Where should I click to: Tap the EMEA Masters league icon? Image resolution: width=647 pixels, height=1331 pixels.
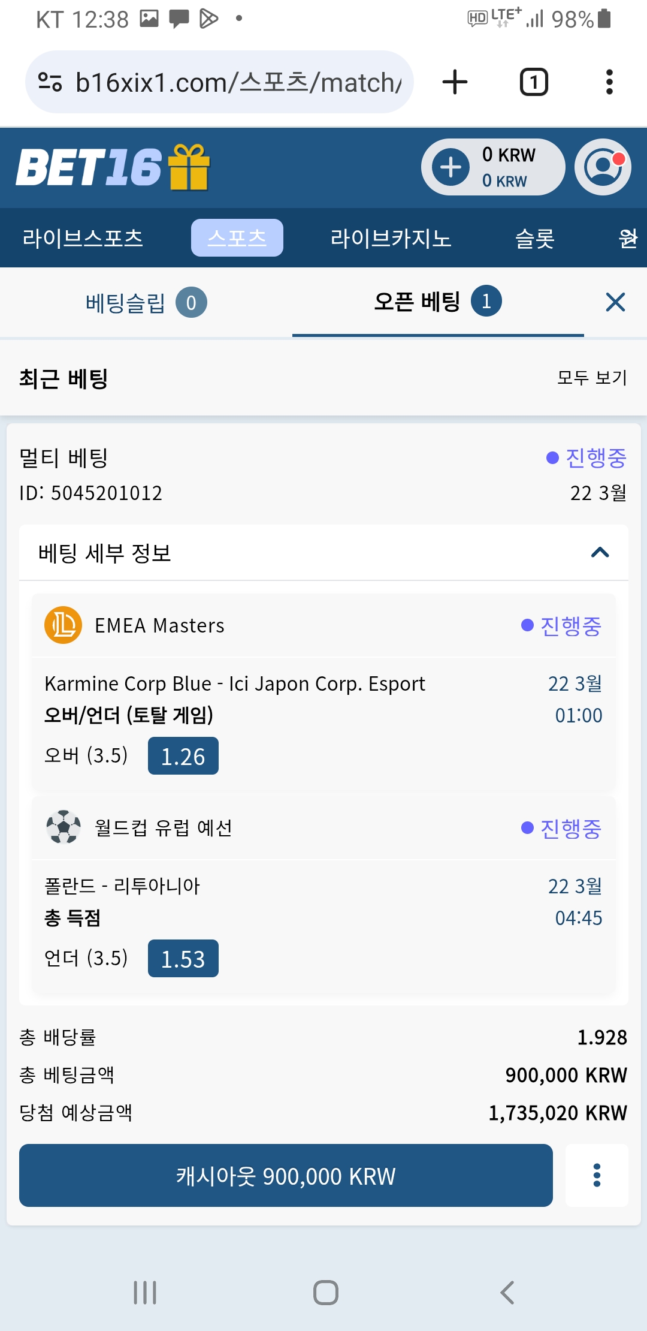63,625
